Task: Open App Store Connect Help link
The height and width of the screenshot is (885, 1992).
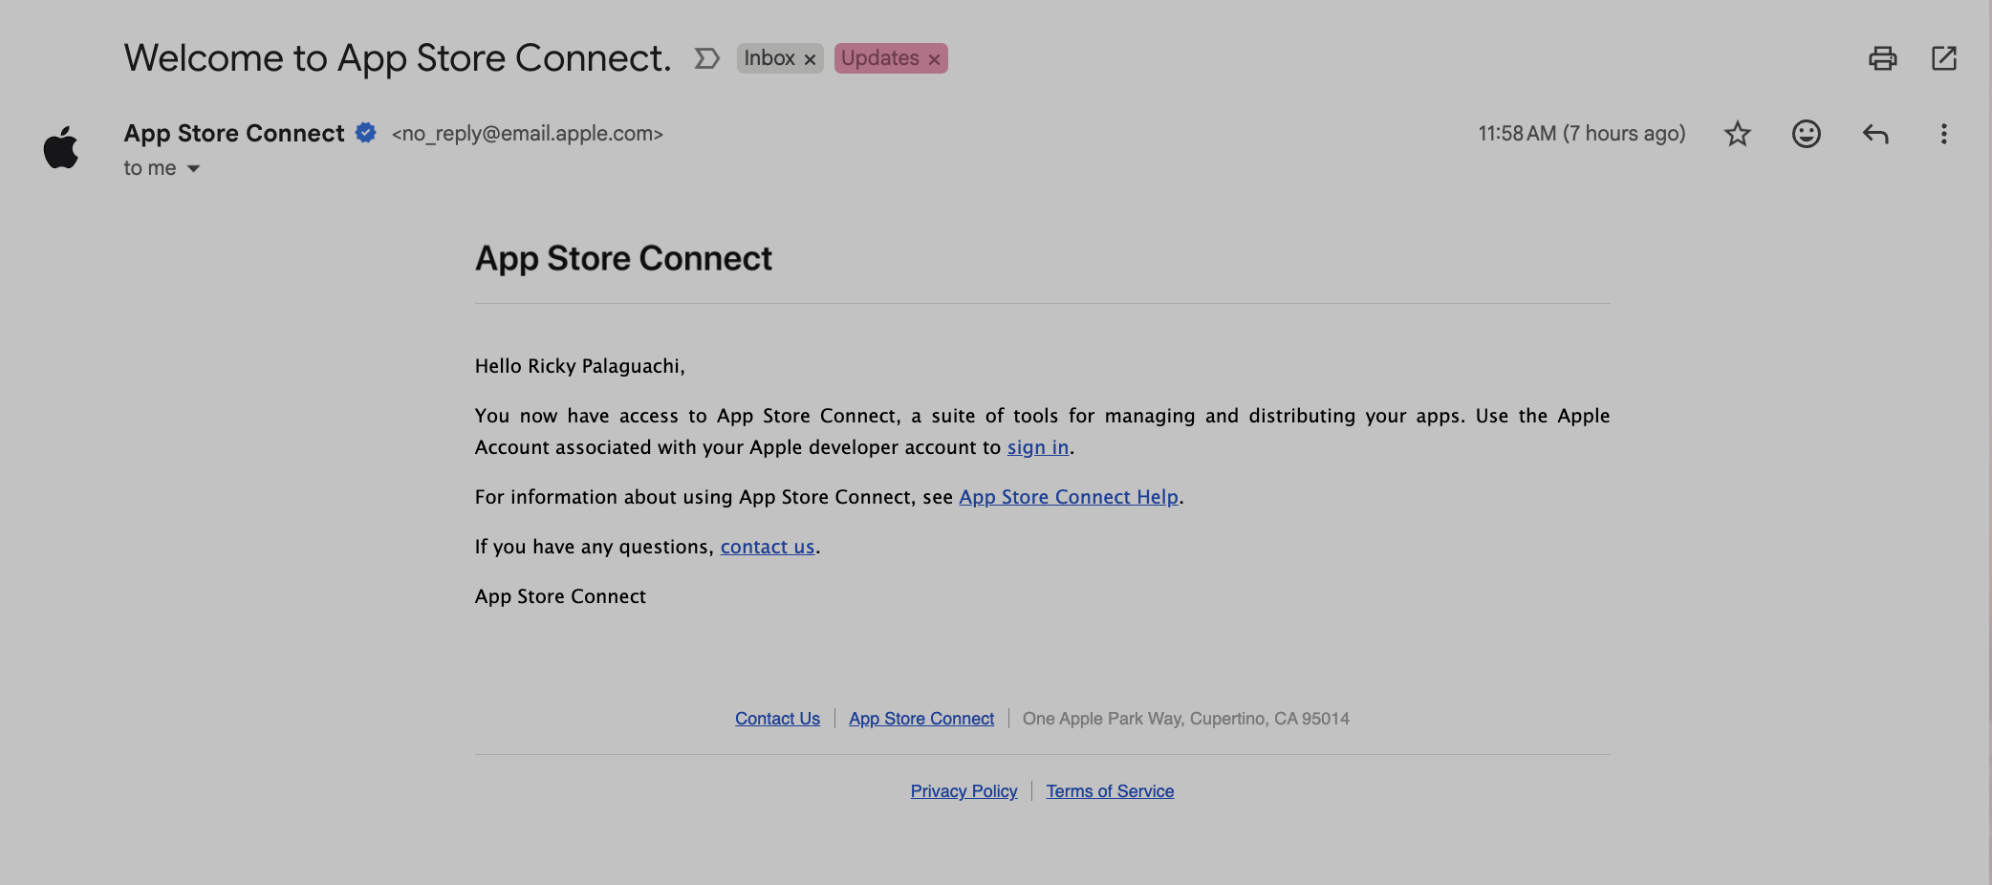Action: pyautogui.click(x=1068, y=497)
